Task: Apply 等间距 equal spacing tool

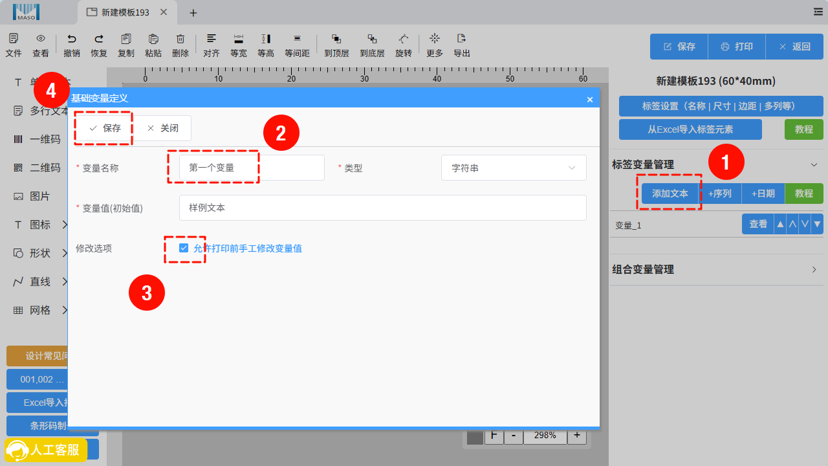Action: tap(297, 39)
